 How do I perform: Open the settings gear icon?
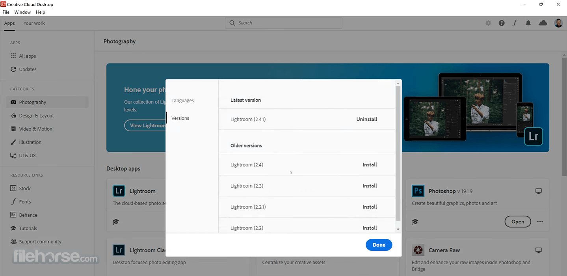(x=488, y=23)
